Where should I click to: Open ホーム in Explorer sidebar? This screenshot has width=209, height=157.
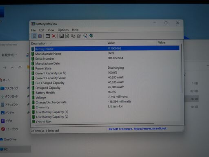[x=5, y=80]
